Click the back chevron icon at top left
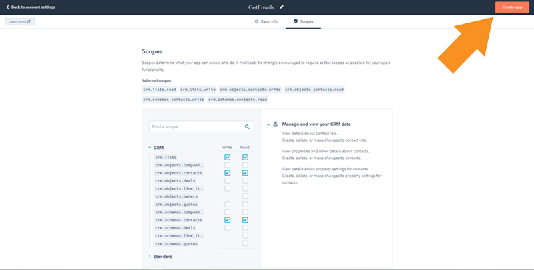 (8, 7)
